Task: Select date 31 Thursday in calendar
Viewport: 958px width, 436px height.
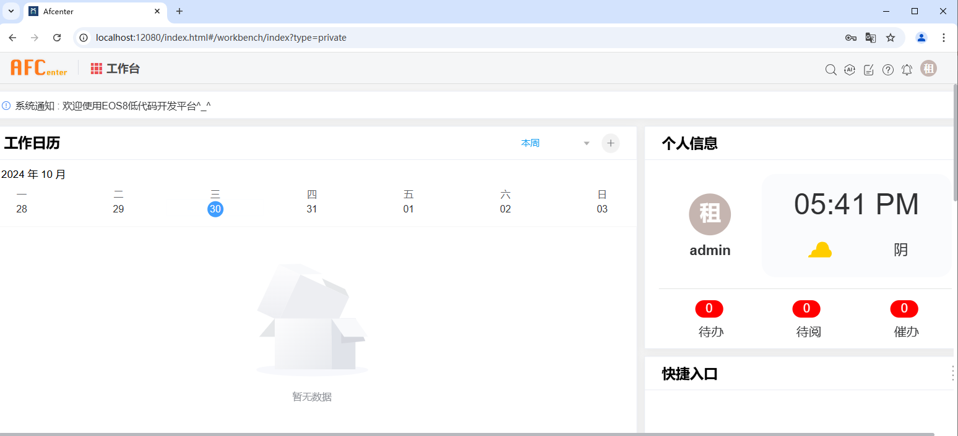Action: tap(312, 209)
